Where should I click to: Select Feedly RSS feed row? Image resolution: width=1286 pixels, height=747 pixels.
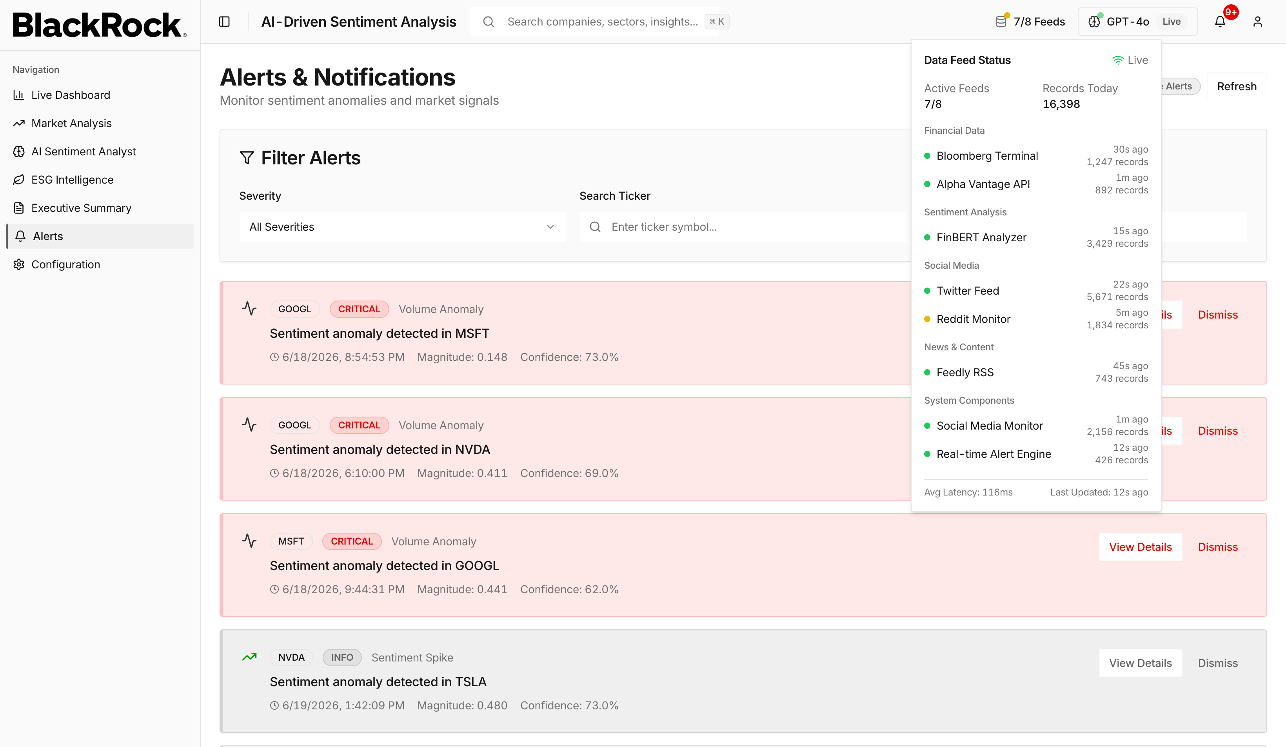coord(1036,372)
